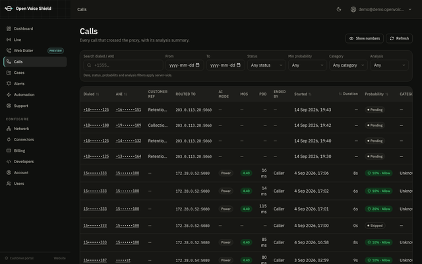
Task: Open ANI +13•••••164 link
Action: point(129,156)
